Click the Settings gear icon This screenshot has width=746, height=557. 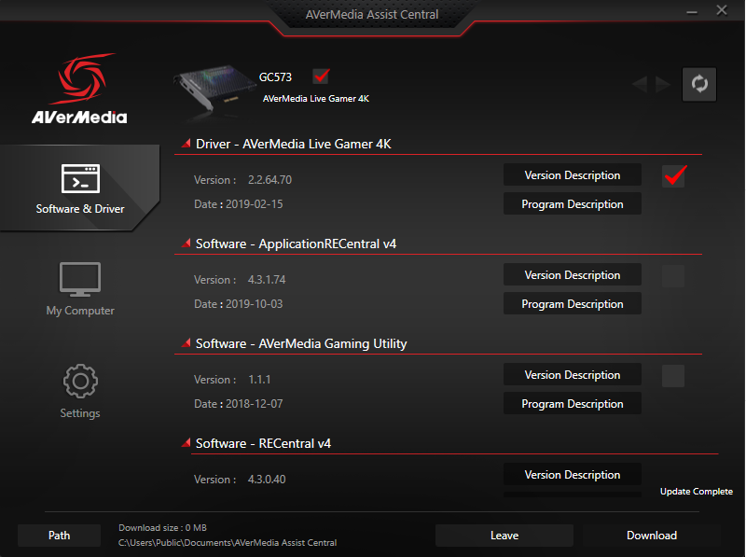(x=80, y=381)
